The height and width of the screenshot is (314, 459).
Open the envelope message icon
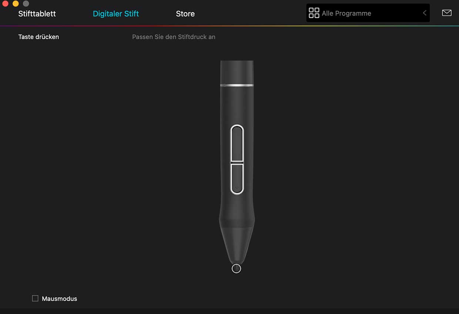pyautogui.click(x=447, y=13)
